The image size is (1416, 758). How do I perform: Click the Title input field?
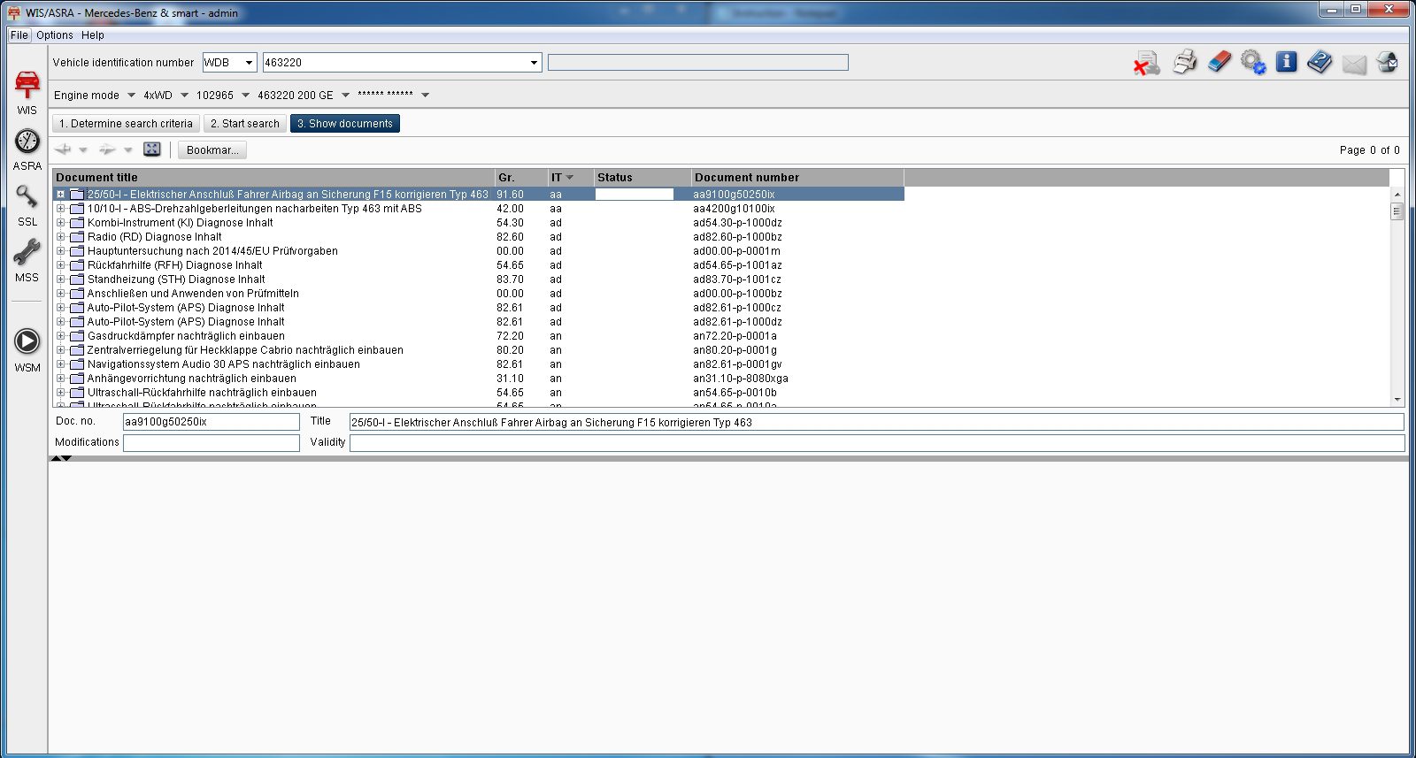click(x=877, y=422)
